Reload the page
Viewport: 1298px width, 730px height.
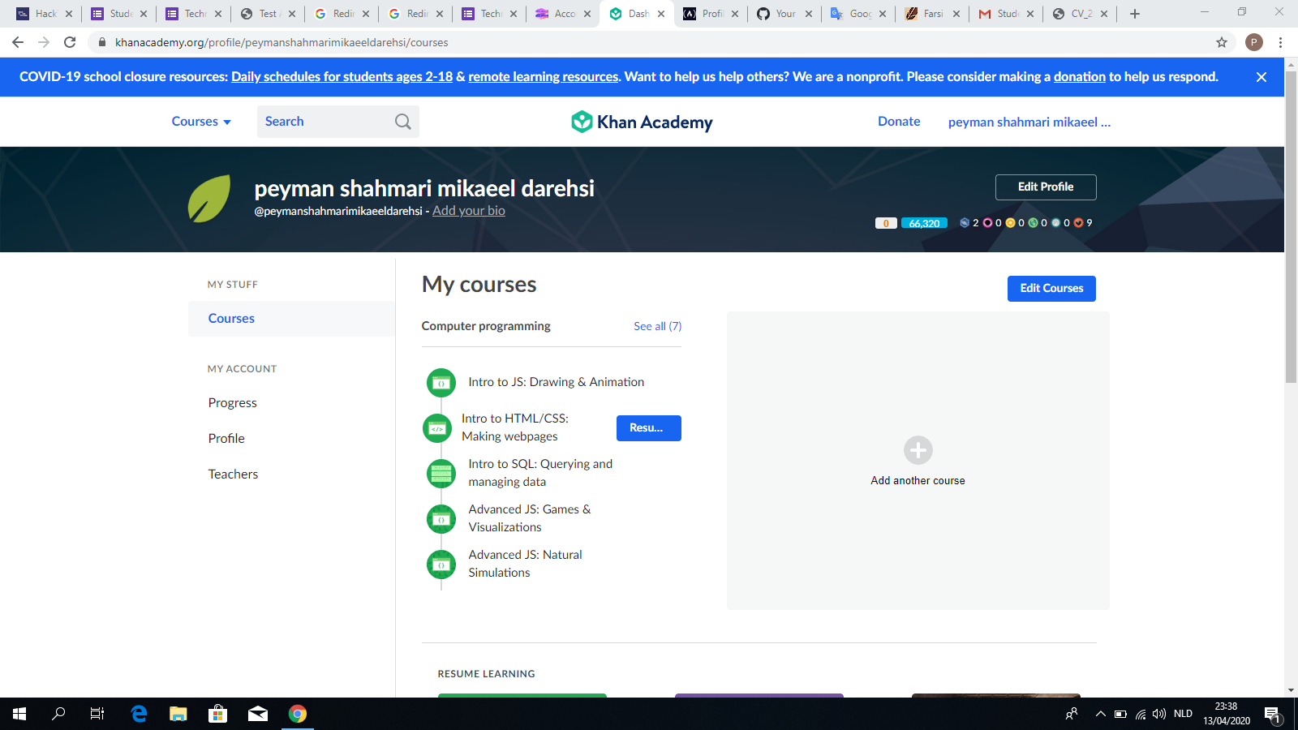pyautogui.click(x=70, y=42)
